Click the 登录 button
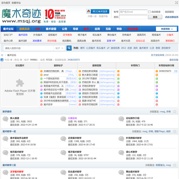179x179 pixels. (x=155, y=17)
